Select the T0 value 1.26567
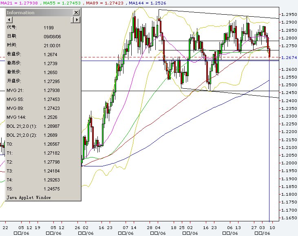The height and width of the screenshot is (236, 298). [52, 144]
